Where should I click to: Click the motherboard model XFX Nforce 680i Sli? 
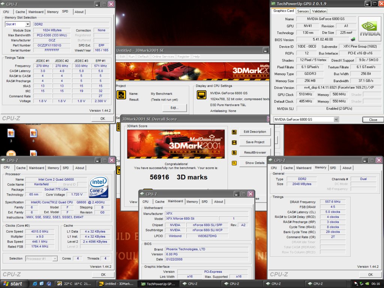point(192,219)
